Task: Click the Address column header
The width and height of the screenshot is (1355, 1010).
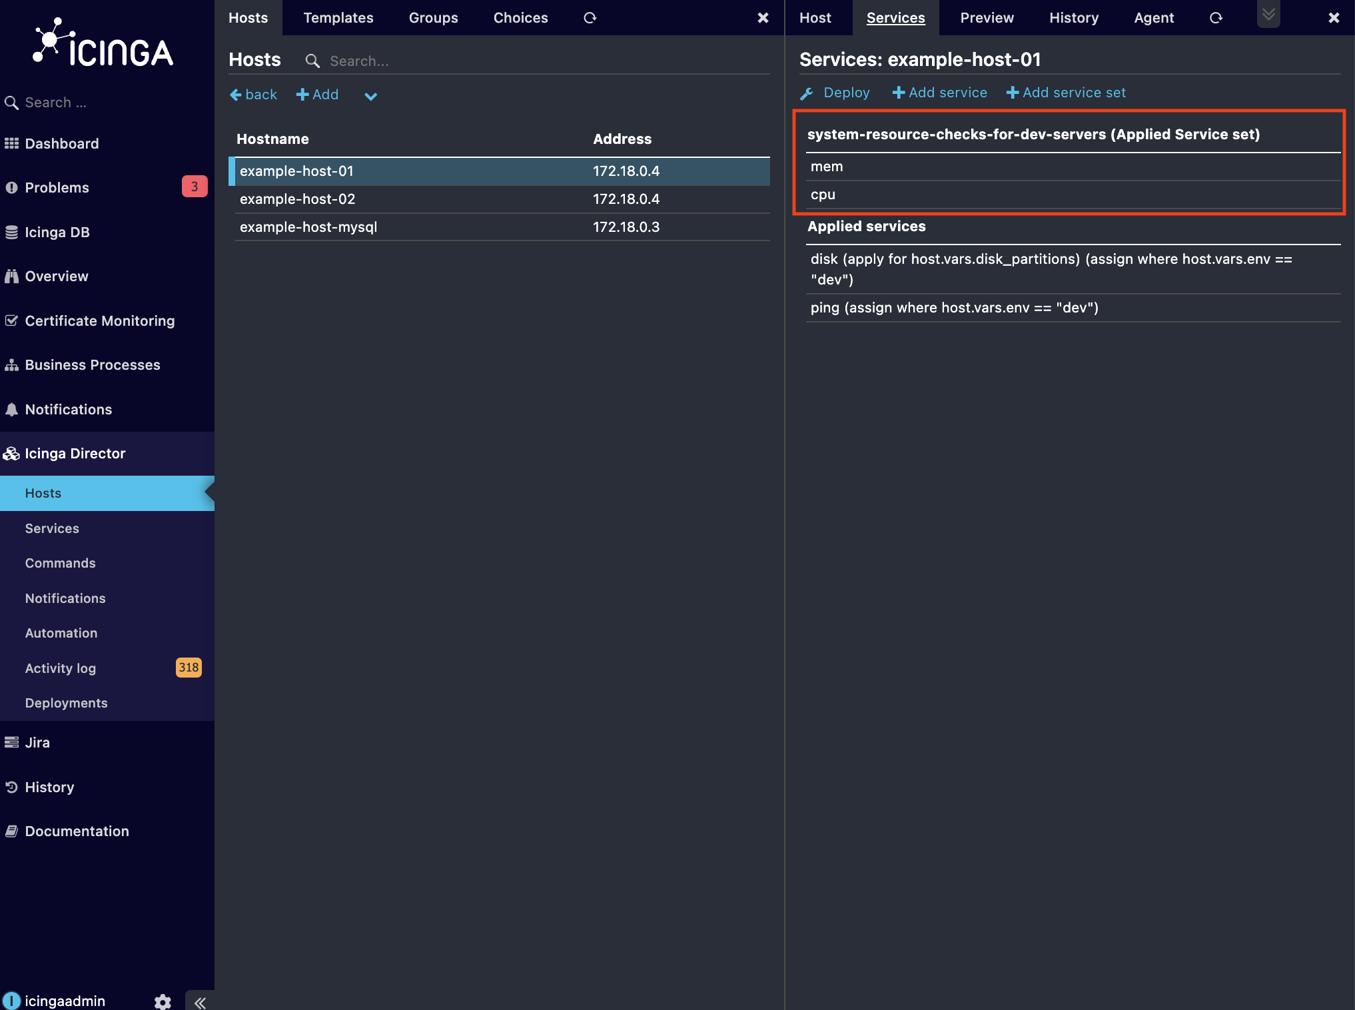Action: point(622,139)
